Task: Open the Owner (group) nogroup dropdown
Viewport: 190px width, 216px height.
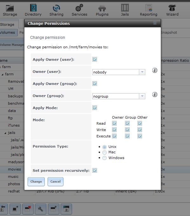Action: pos(119,96)
